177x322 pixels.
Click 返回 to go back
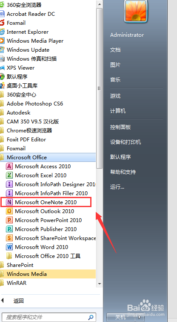tap(19, 301)
